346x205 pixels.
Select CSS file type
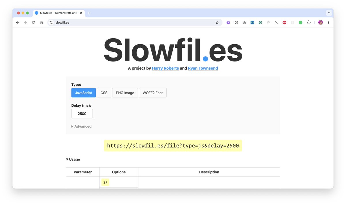coord(104,93)
